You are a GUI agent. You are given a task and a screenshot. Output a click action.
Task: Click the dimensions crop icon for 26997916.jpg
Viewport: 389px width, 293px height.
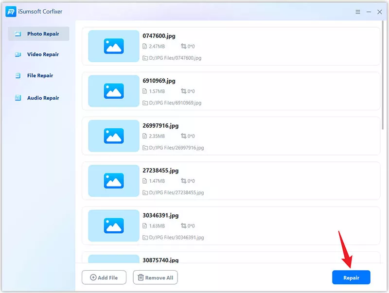[x=184, y=136]
